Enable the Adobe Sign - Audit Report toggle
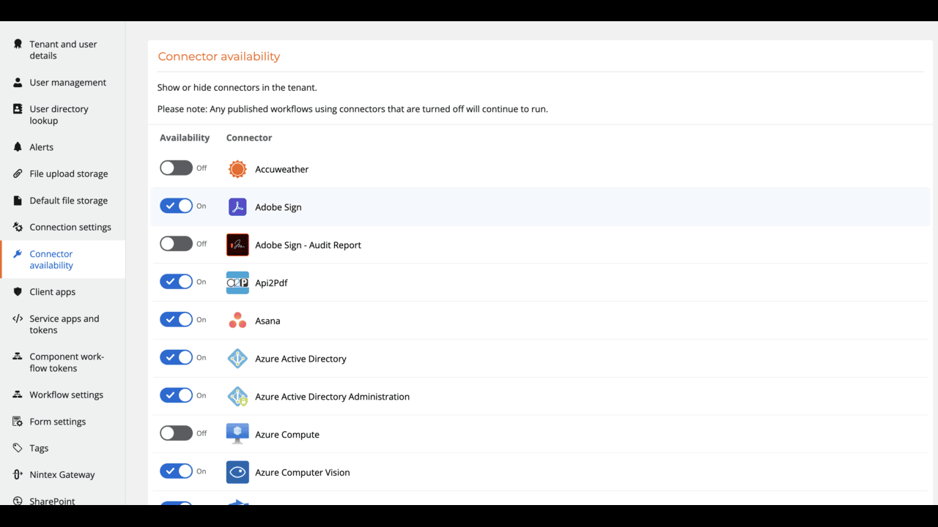Screen dimensions: 938x527 pyautogui.click(x=176, y=244)
